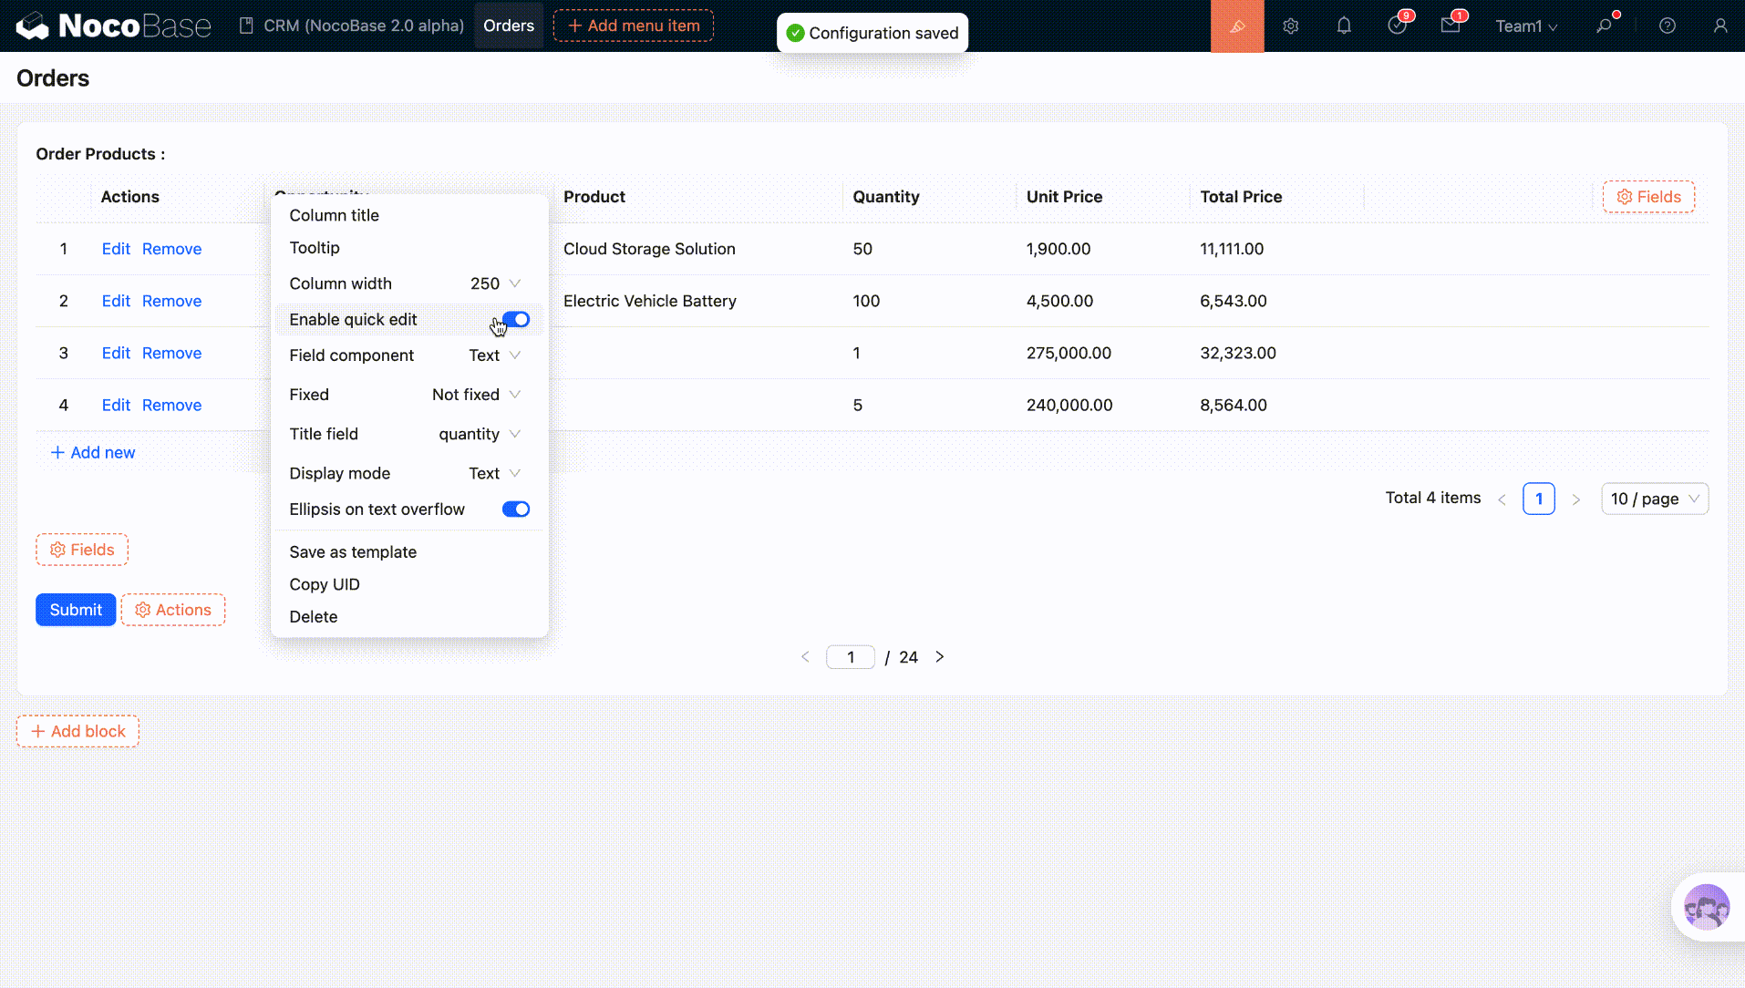Disable the Enable quick edit switch
The height and width of the screenshot is (988, 1745).
515,320
